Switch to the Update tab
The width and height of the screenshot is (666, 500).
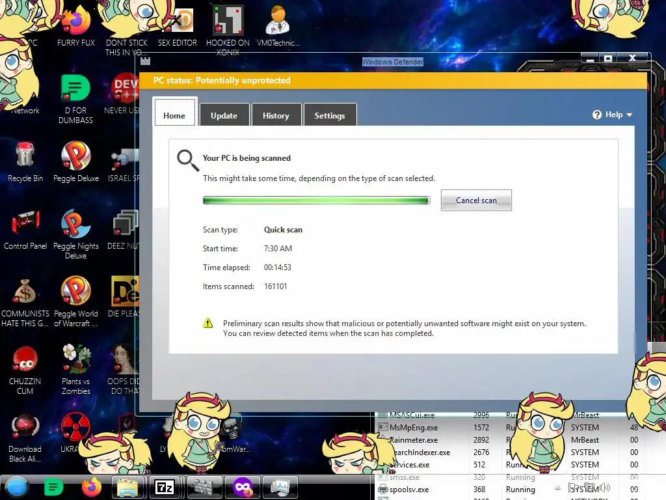point(224,115)
